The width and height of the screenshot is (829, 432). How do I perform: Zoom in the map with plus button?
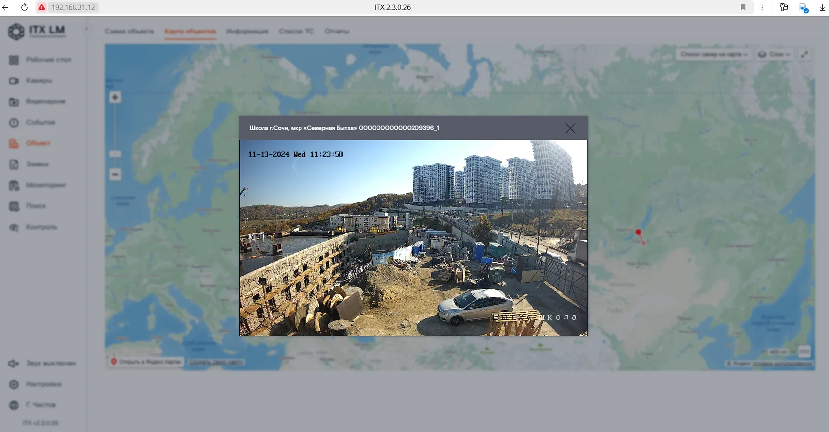pos(115,97)
